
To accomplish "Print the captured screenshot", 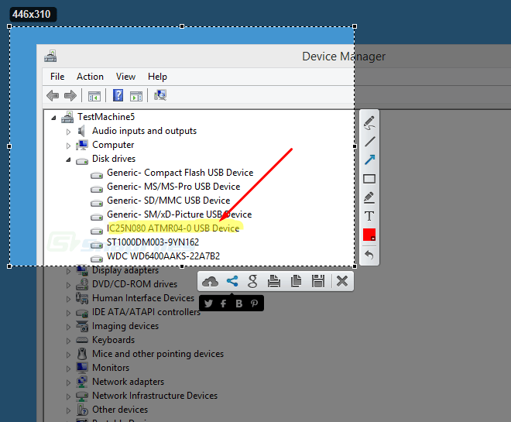I will tap(274, 281).
